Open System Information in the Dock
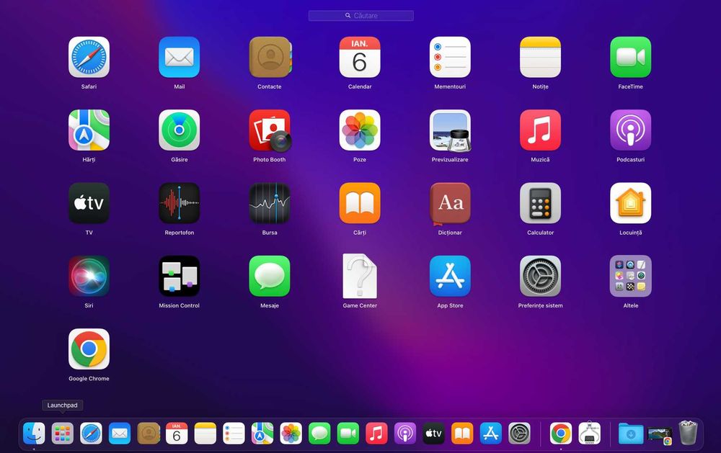Screen dimensions: 721x453 coord(590,434)
